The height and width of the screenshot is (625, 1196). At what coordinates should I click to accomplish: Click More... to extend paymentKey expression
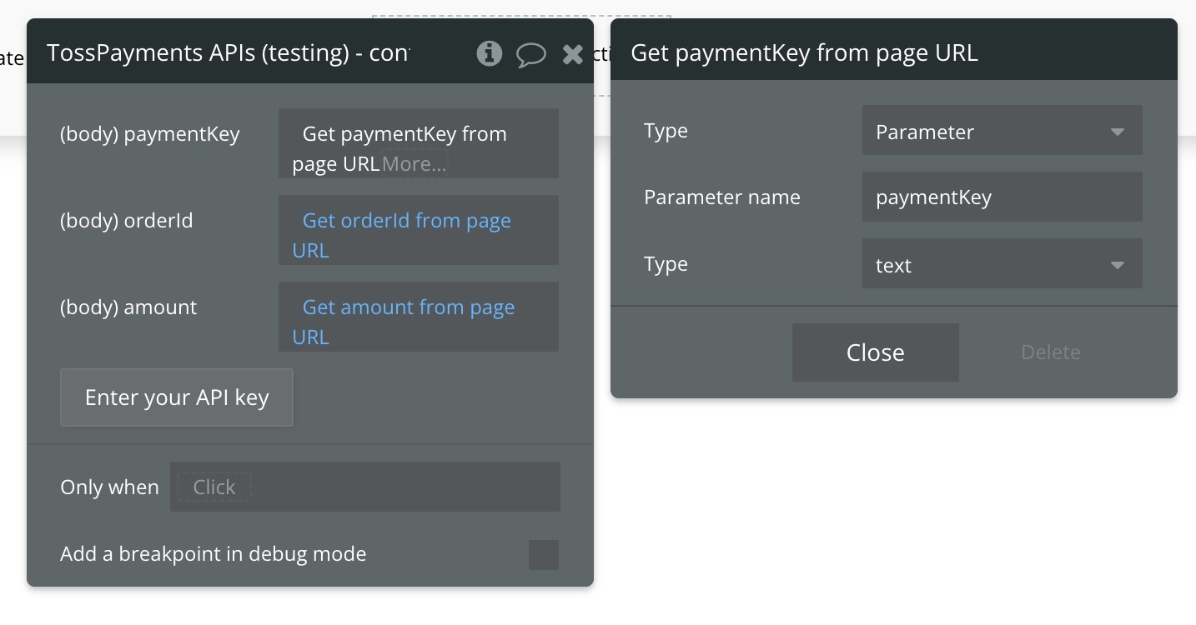(x=415, y=164)
